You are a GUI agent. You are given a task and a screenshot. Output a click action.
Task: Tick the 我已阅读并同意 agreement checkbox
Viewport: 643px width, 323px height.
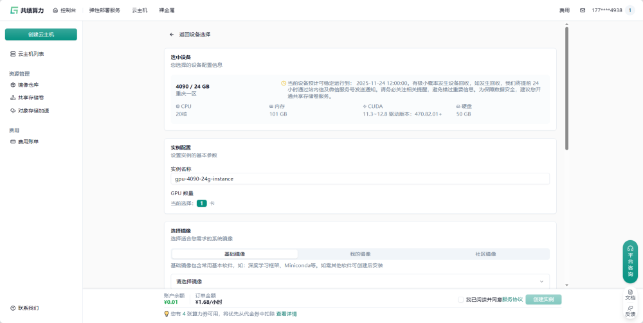461,300
